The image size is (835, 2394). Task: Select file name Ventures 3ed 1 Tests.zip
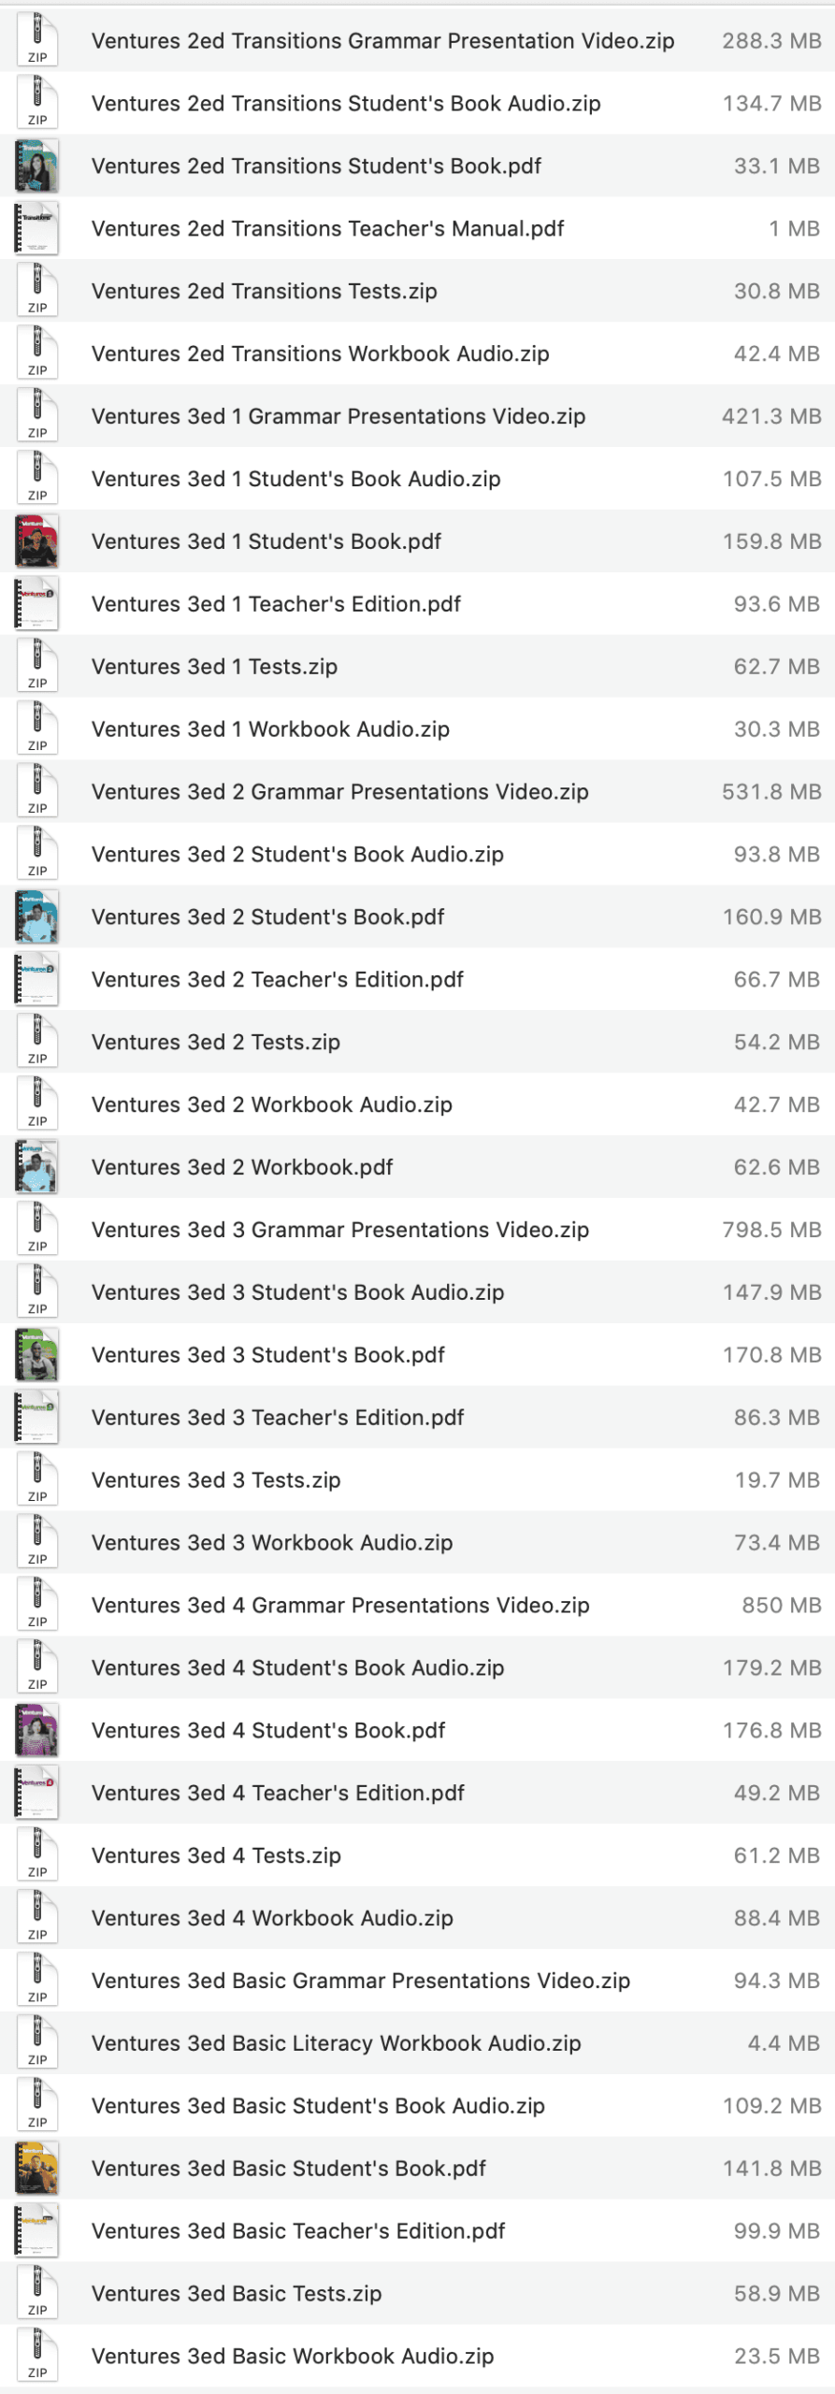(214, 667)
